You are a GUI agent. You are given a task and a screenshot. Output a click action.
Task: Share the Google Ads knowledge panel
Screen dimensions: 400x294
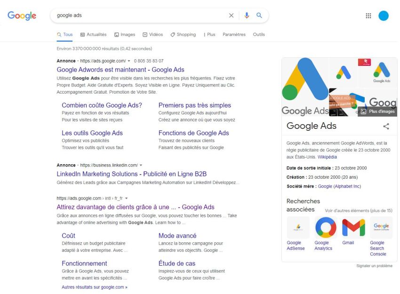point(386,126)
